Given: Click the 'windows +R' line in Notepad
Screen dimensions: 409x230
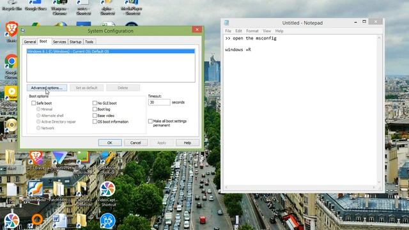Looking at the screenshot, I should click(238, 50).
